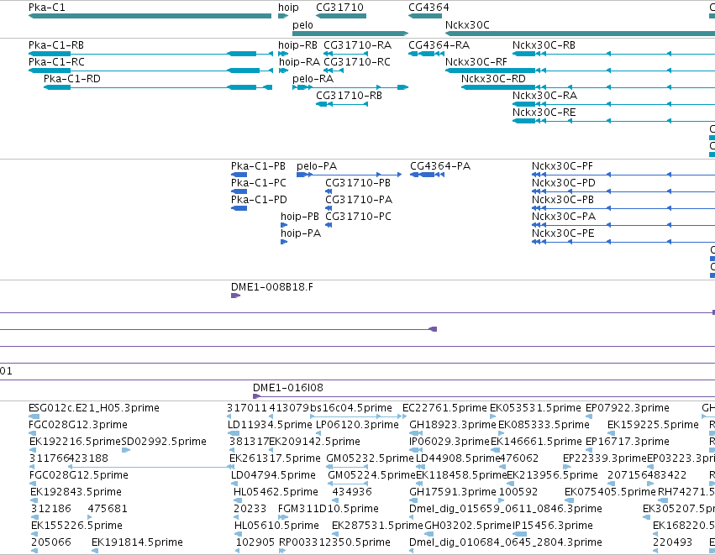Select transcript Nckx30C-RB
Image resolution: width=715 pixels, height=555 pixels.
[613, 54]
